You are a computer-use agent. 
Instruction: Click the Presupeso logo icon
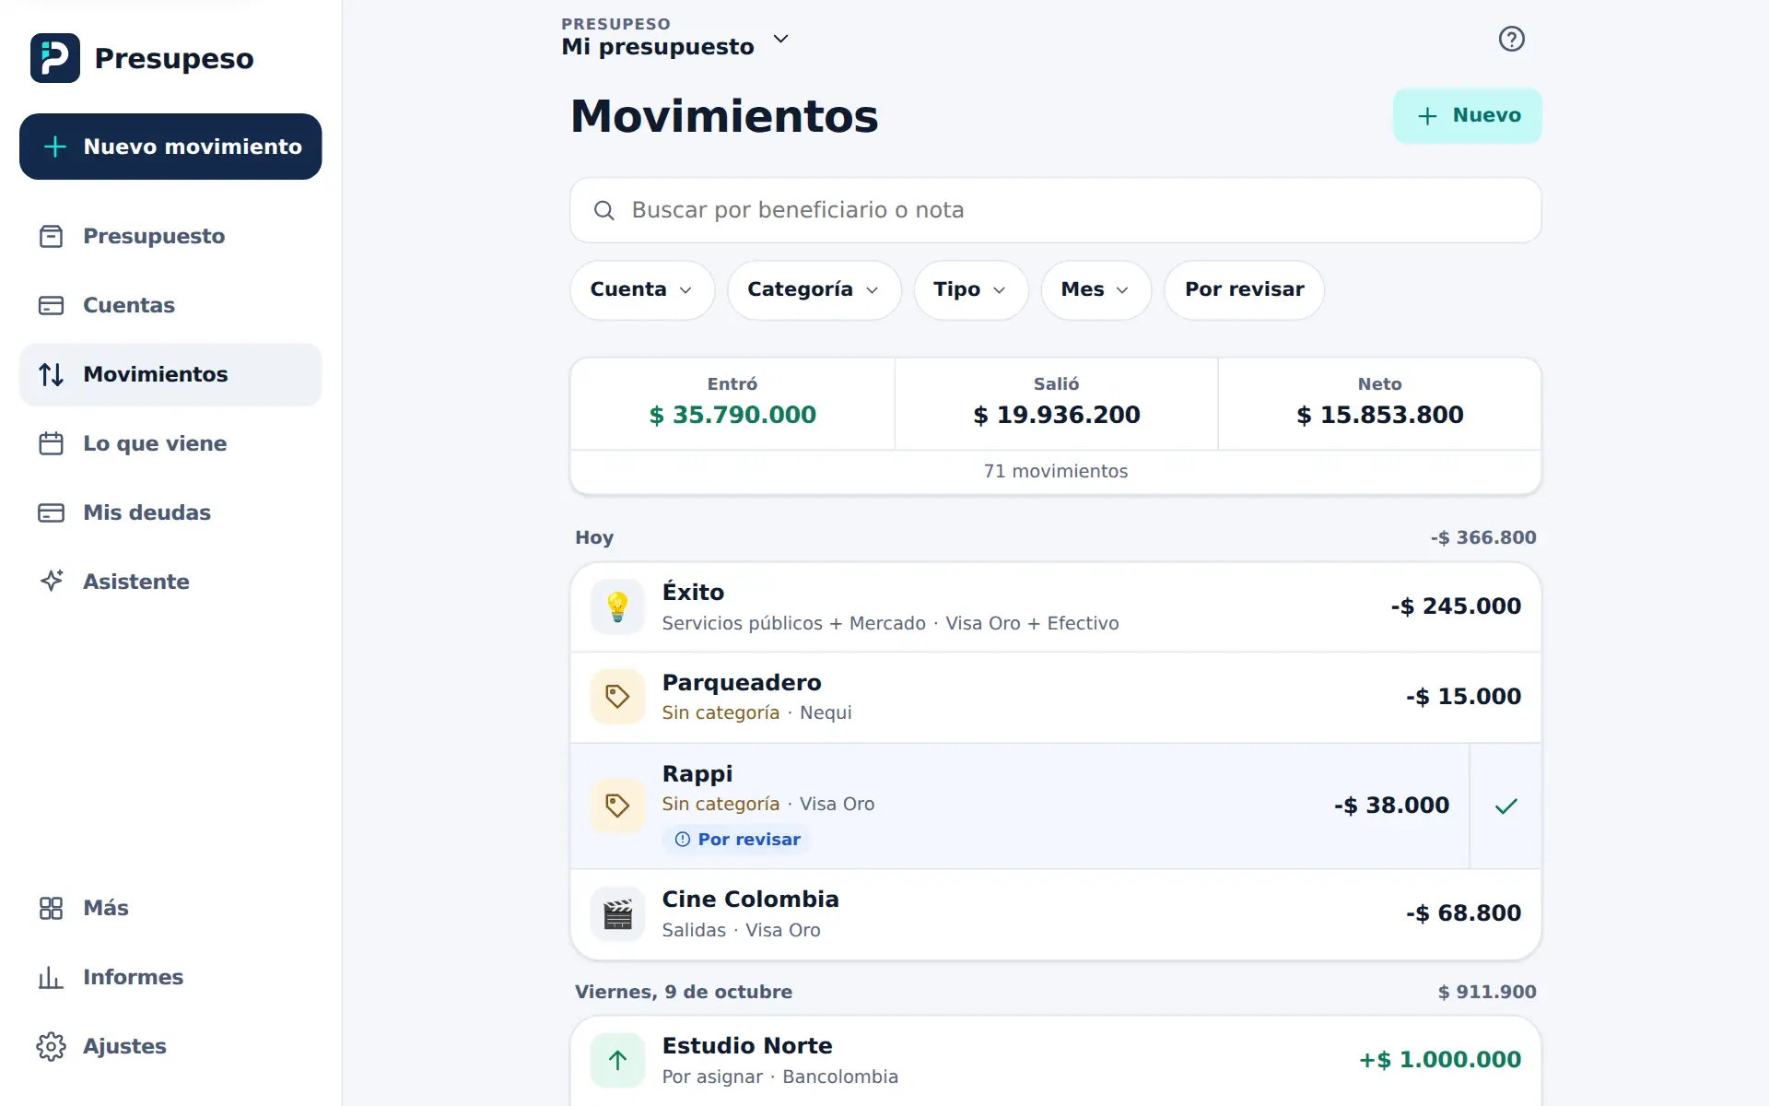[x=55, y=58]
